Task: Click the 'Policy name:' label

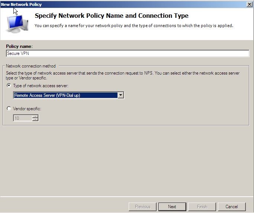Action: [x=19, y=46]
